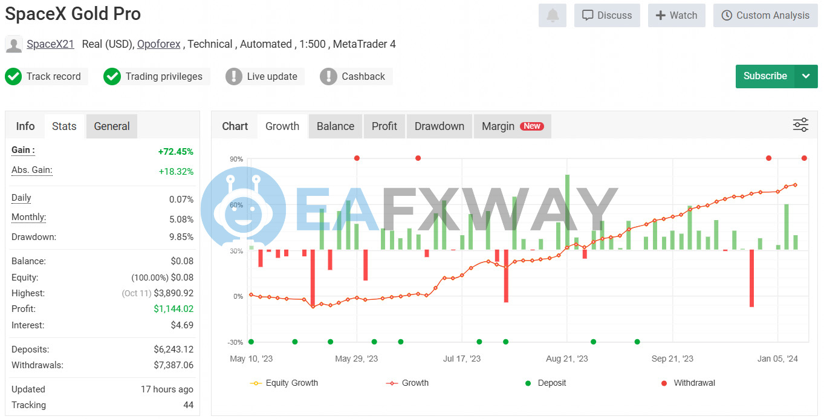The height and width of the screenshot is (419, 824).
Task: Switch to the General tab
Action: pyautogui.click(x=112, y=126)
